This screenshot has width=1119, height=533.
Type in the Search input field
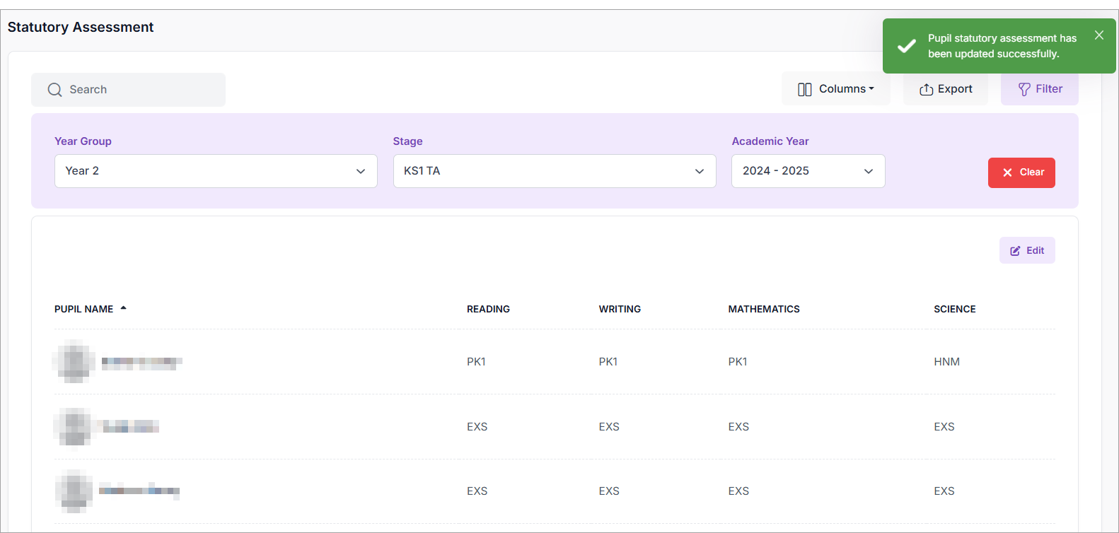141,90
